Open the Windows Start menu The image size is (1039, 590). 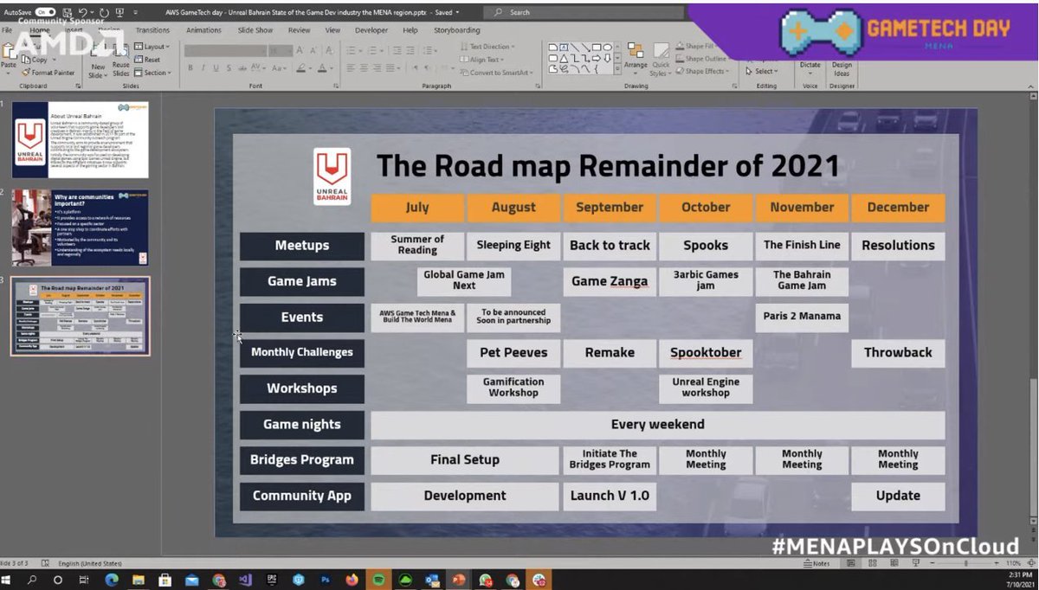click(6, 580)
